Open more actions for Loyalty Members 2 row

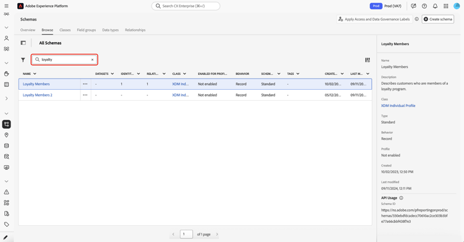(x=85, y=95)
